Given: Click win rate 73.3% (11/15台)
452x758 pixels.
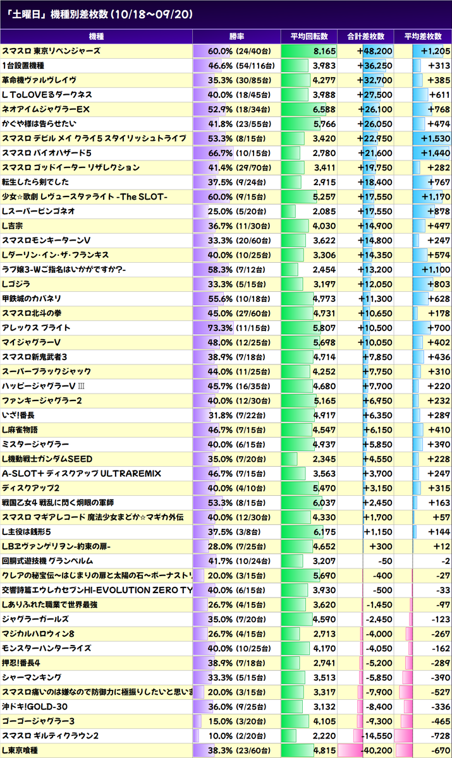Looking at the screenshot, I should pos(240,327).
